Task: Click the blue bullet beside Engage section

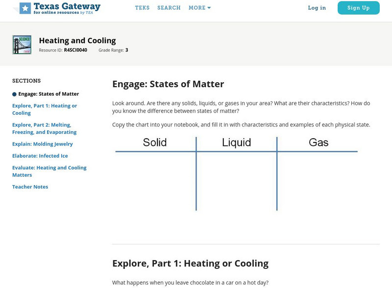Action: (14, 94)
